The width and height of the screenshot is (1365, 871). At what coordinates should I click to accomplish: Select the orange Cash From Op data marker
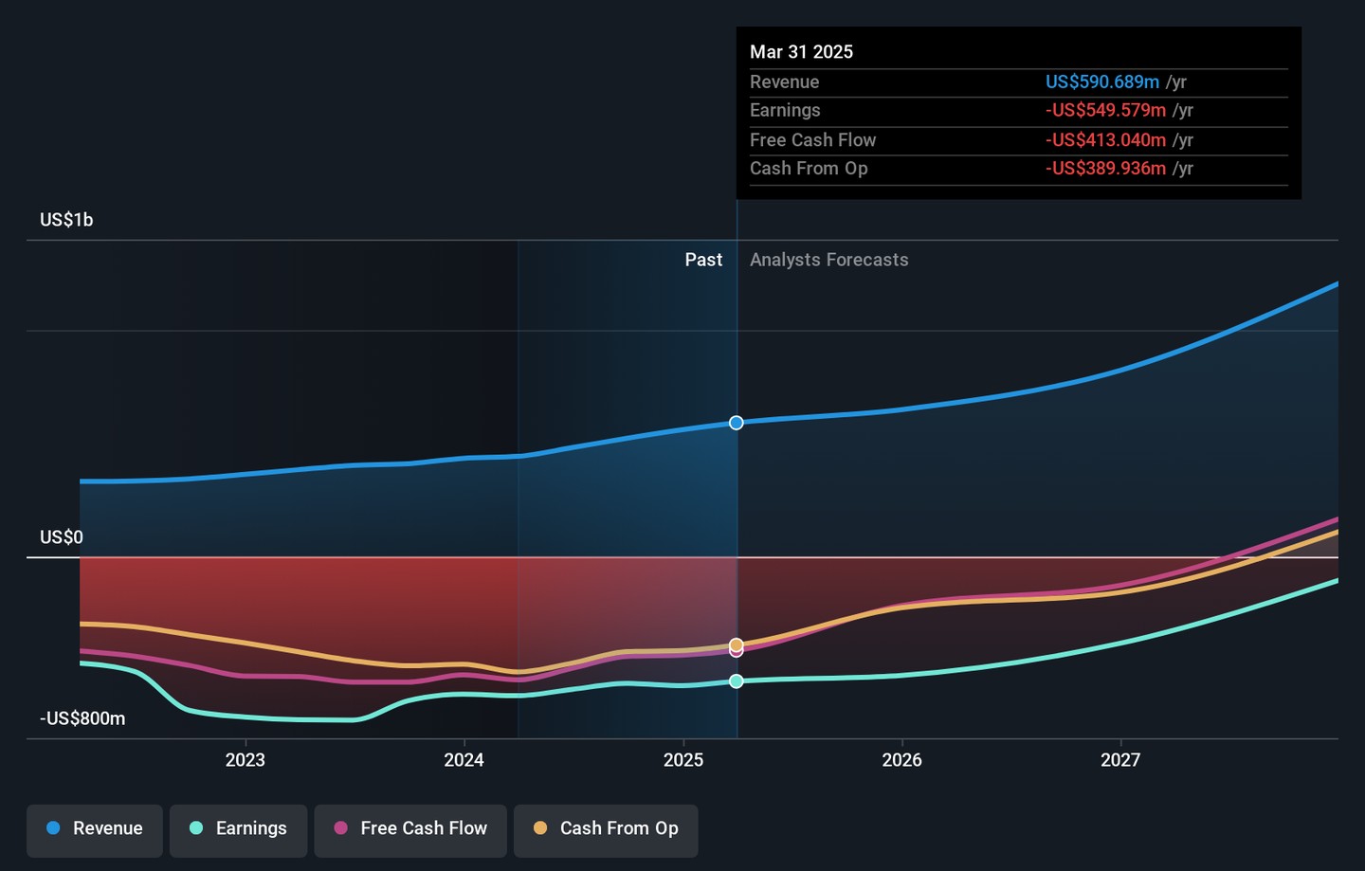point(737,644)
